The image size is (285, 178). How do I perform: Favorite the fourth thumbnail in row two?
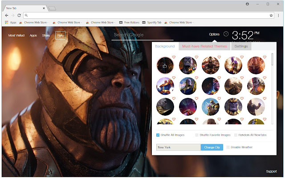(x=242, y=78)
